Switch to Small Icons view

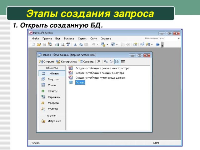point(112,62)
